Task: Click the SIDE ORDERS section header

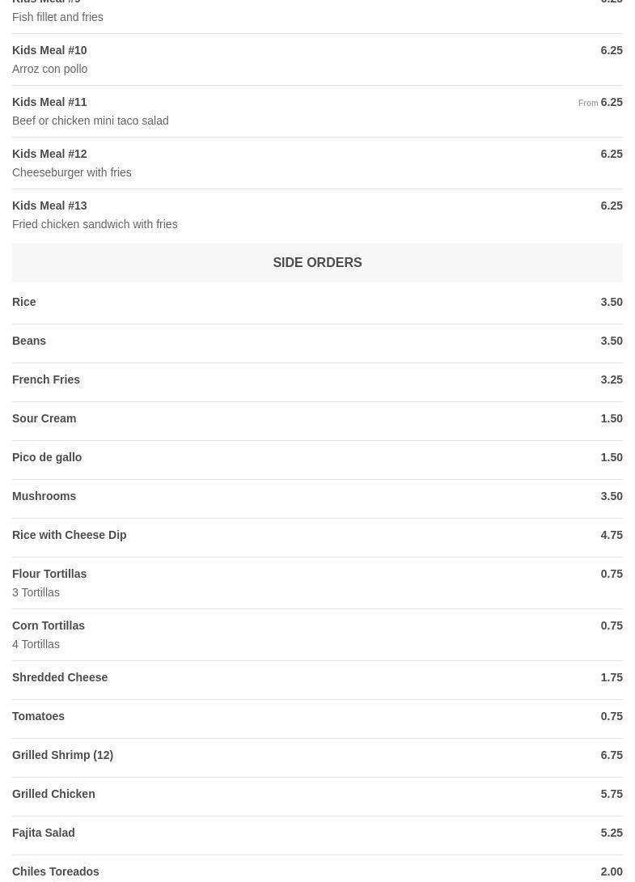Action: pyautogui.click(x=317, y=263)
